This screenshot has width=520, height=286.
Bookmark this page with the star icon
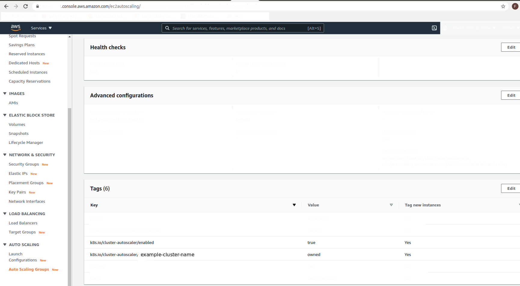[503, 6]
